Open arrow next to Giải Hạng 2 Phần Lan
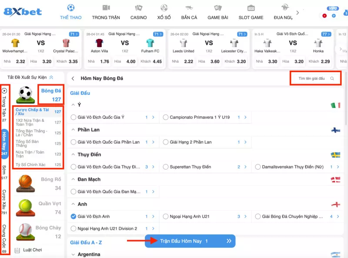This screenshot has height=258, width=348. pos(245,142)
